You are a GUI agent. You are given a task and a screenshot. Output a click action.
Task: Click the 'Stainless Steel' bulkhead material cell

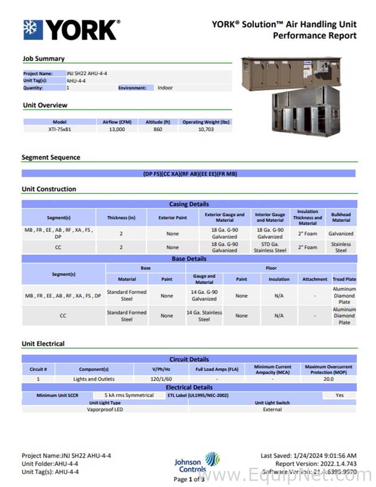[x=341, y=247]
